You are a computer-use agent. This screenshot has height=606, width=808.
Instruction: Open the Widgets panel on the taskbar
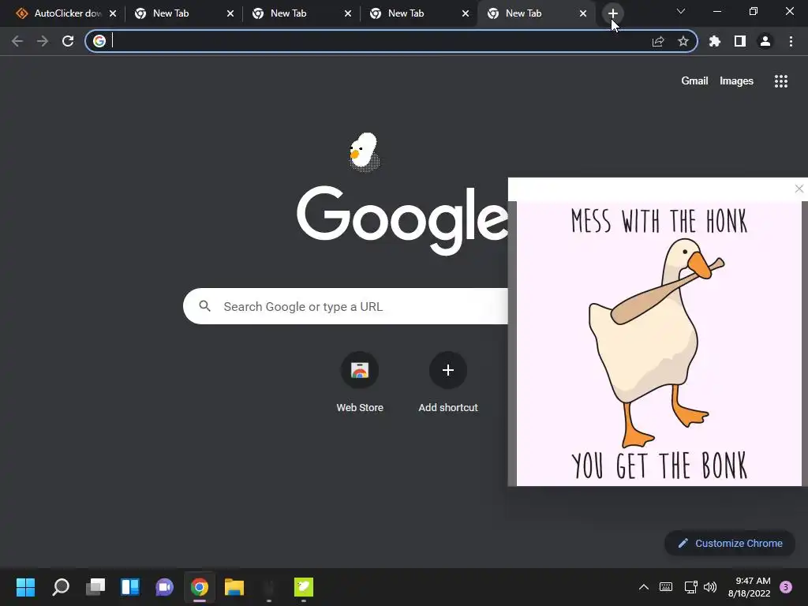(130, 587)
